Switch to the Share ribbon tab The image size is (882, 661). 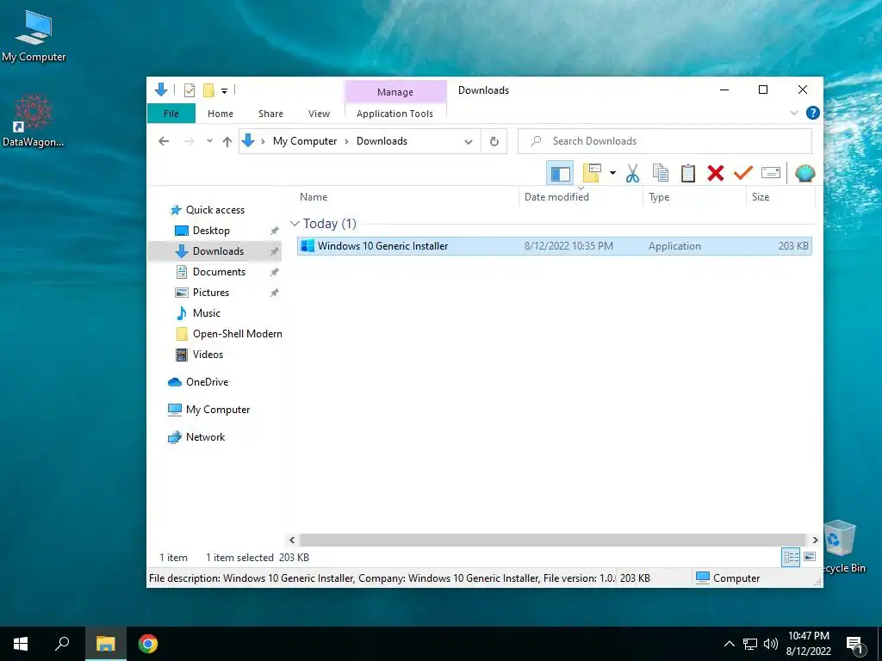(270, 114)
